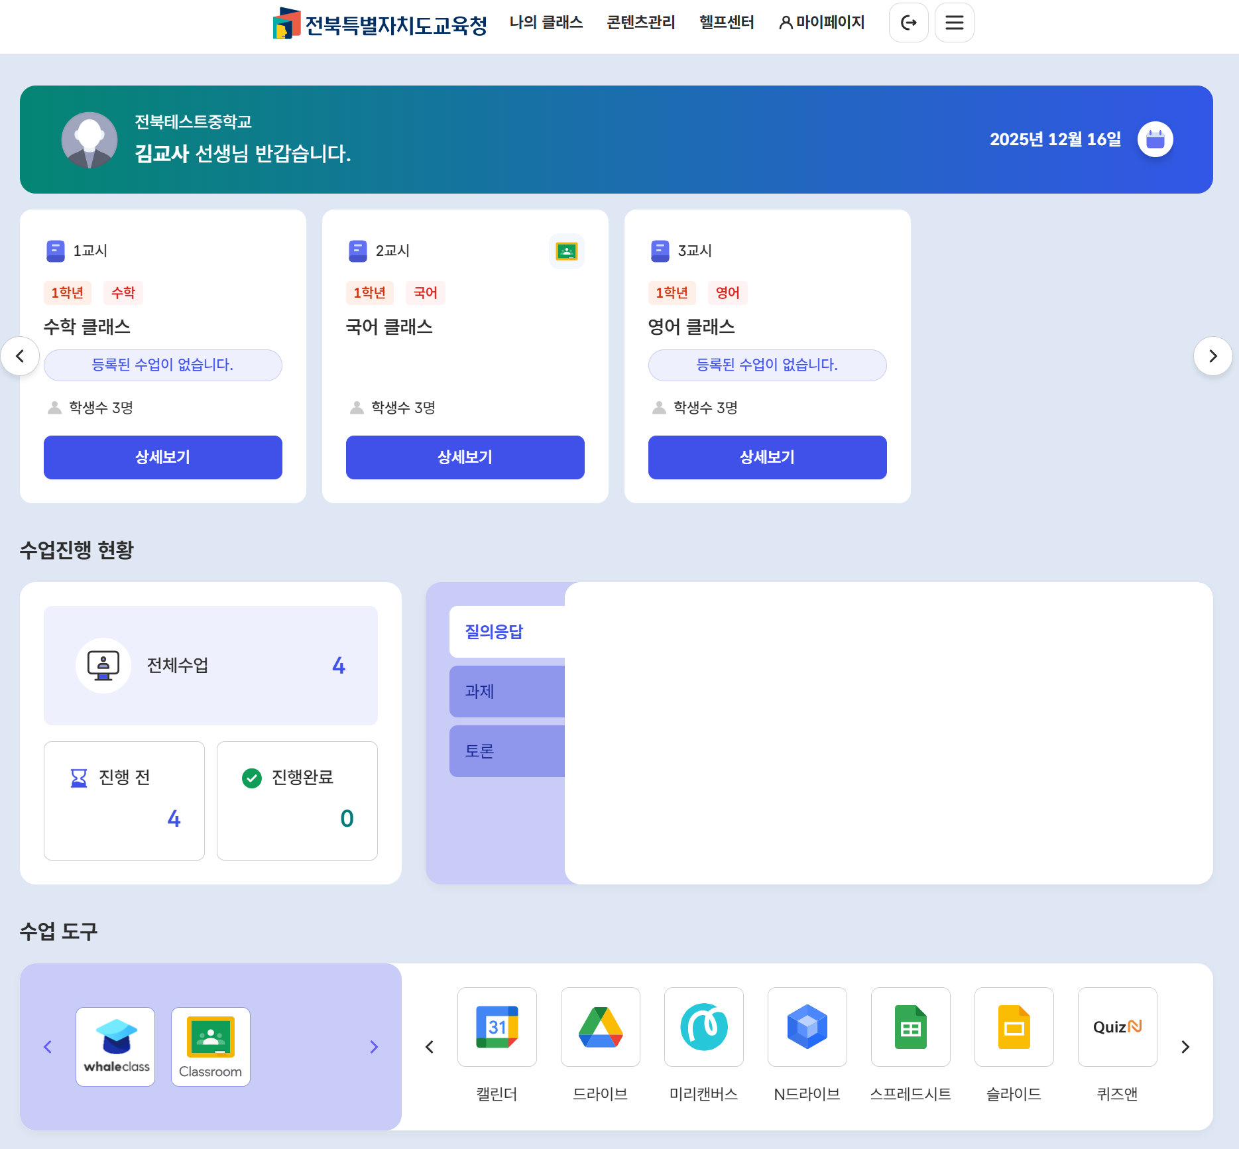
Task: Open 콘텐츠관리 in the top menu
Action: 640,23
